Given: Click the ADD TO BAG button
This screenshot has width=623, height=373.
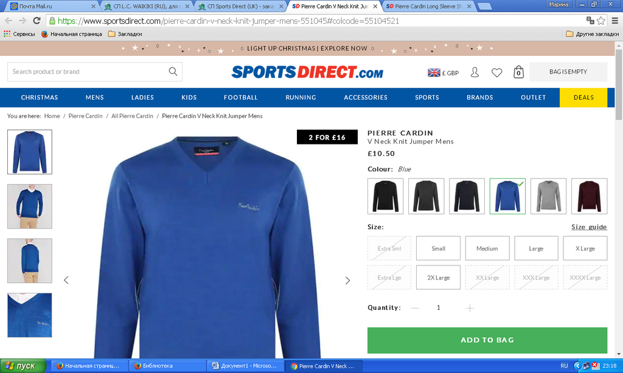Looking at the screenshot, I should pyautogui.click(x=487, y=340).
